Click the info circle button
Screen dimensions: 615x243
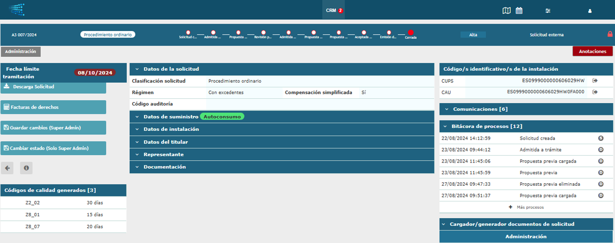coord(26,168)
